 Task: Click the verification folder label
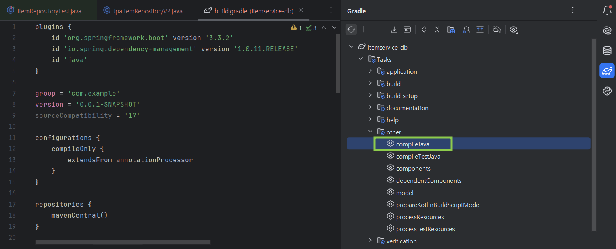click(x=401, y=241)
